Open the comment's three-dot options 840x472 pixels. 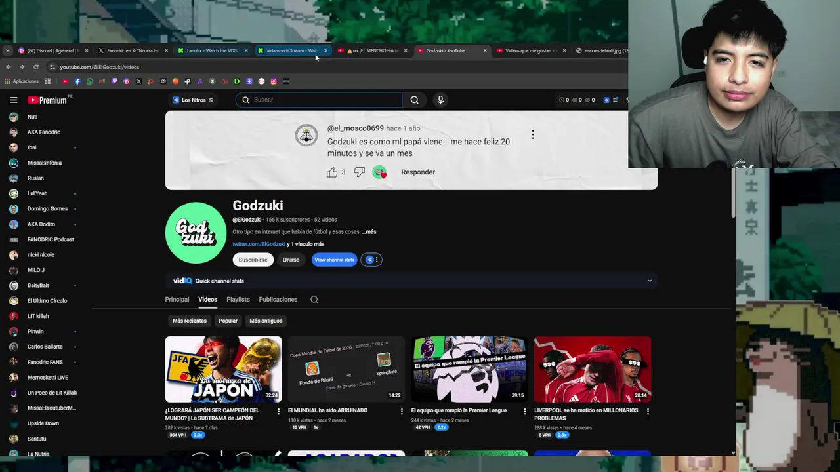click(x=533, y=134)
